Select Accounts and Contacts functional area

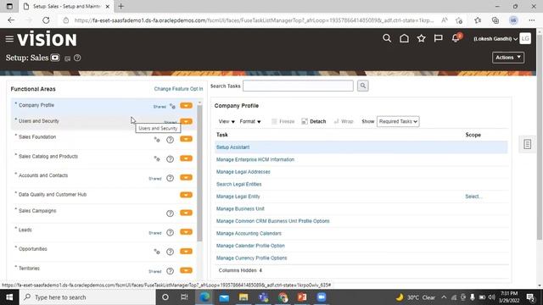43,175
